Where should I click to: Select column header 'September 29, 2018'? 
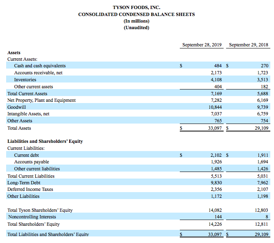[x=249, y=45]
